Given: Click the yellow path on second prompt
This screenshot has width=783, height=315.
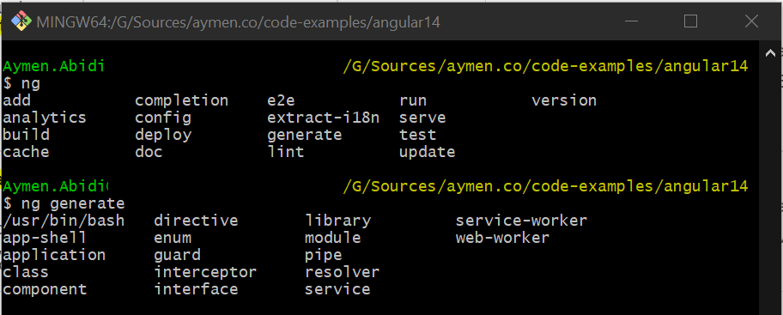Looking at the screenshot, I should coord(545,187).
